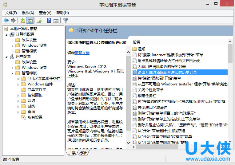
Task: Click policy icon beside 锁定任务栏
Action: click(134, 96)
